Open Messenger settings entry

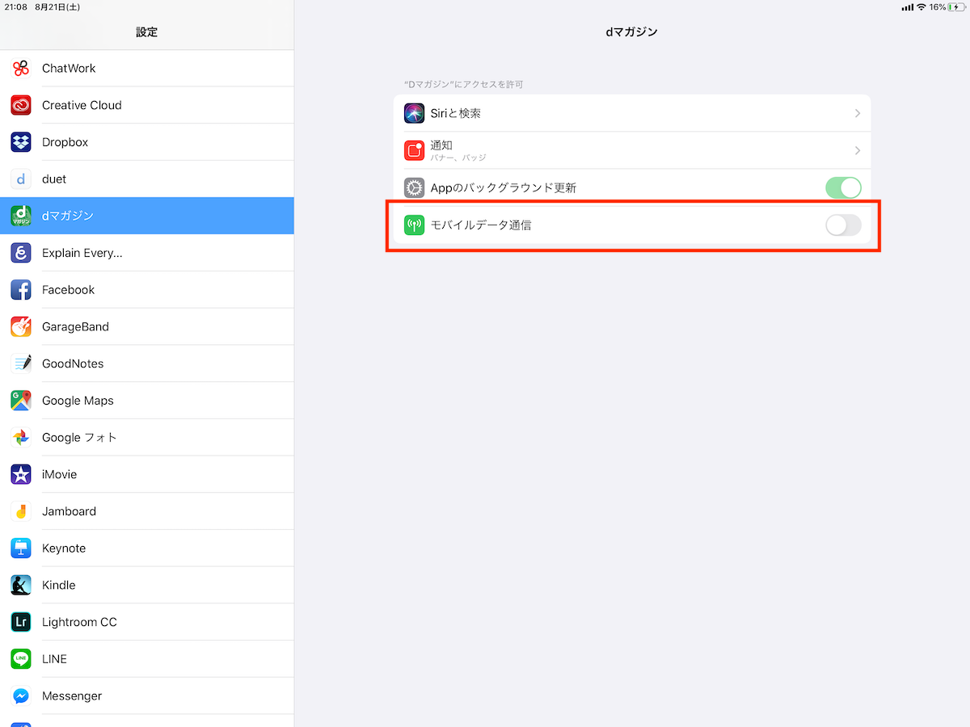(x=147, y=695)
